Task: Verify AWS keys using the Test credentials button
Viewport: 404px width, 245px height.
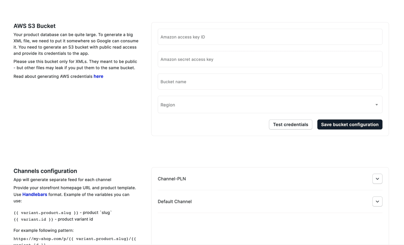Action: tap(291, 124)
